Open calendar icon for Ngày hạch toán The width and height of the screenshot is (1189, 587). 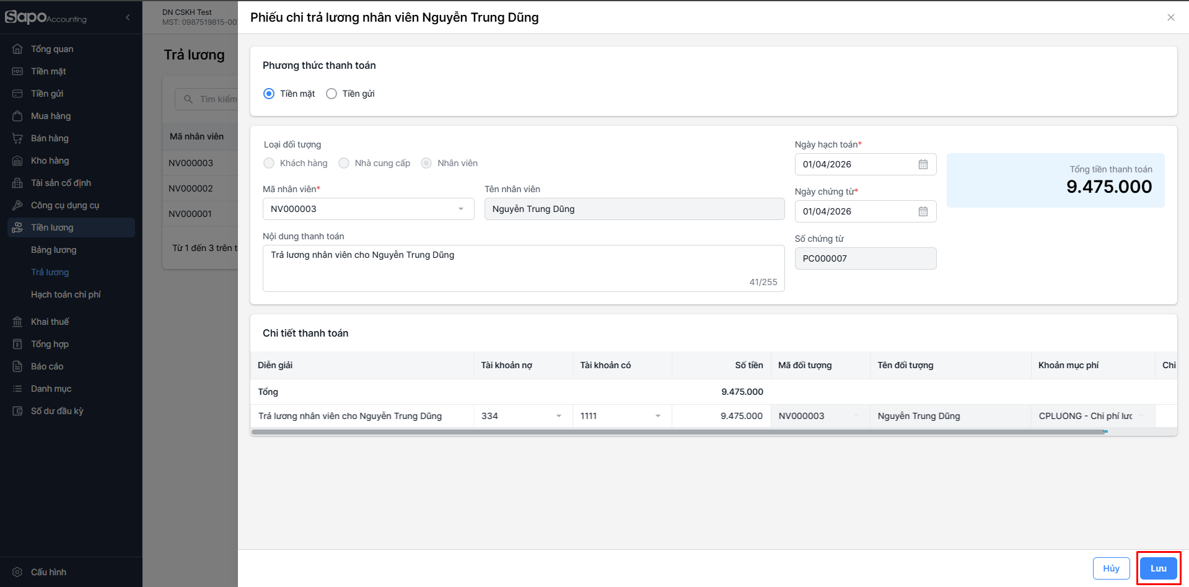coord(923,164)
